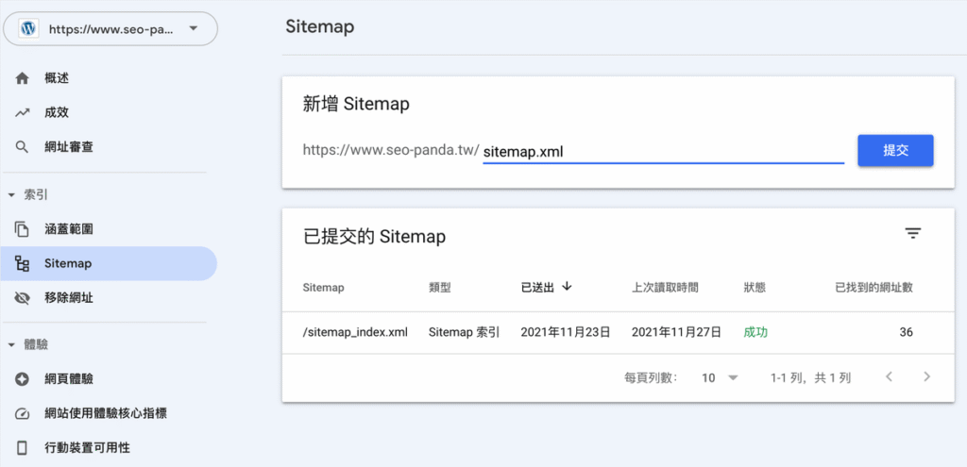967x467 pixels.
Task: Click the phone icon beside 行動裝置可用性
Action: coord(23,448)
